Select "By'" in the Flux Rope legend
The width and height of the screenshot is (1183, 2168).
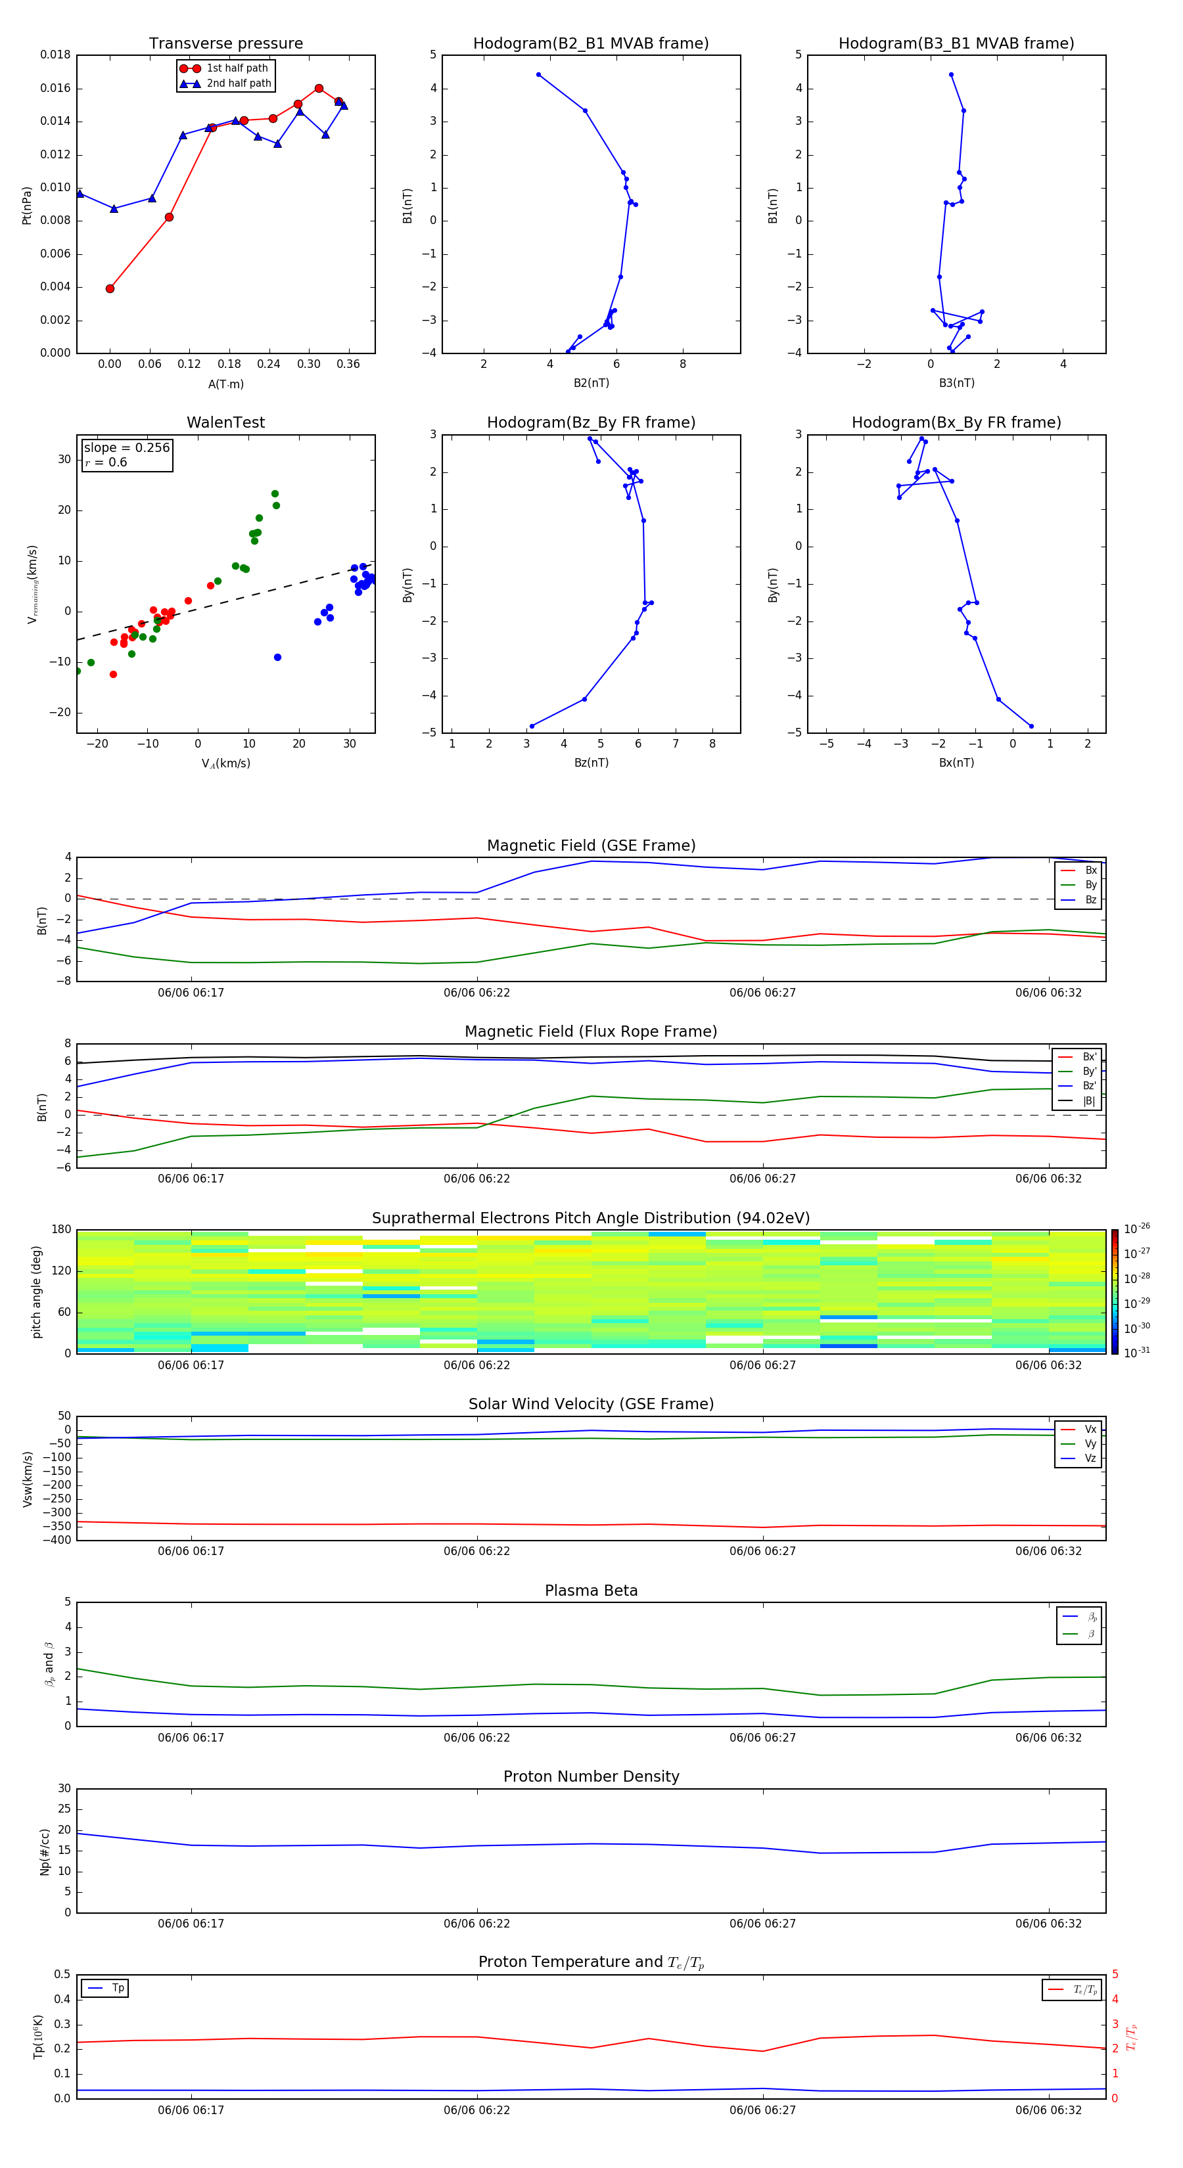(x=1077, y=1072)
